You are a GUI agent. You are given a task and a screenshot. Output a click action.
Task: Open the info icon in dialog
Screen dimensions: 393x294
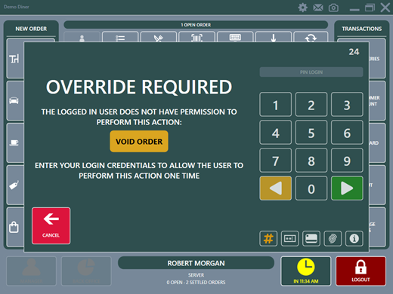point(354,238)
